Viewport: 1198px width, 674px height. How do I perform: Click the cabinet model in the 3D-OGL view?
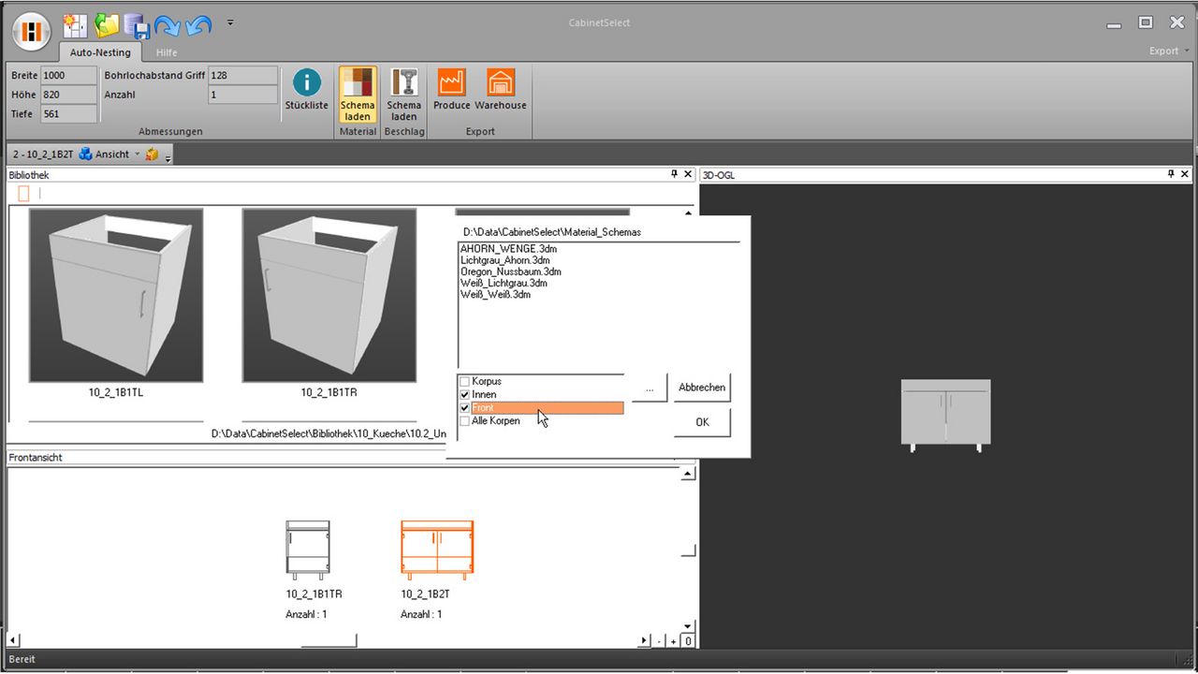945,415
